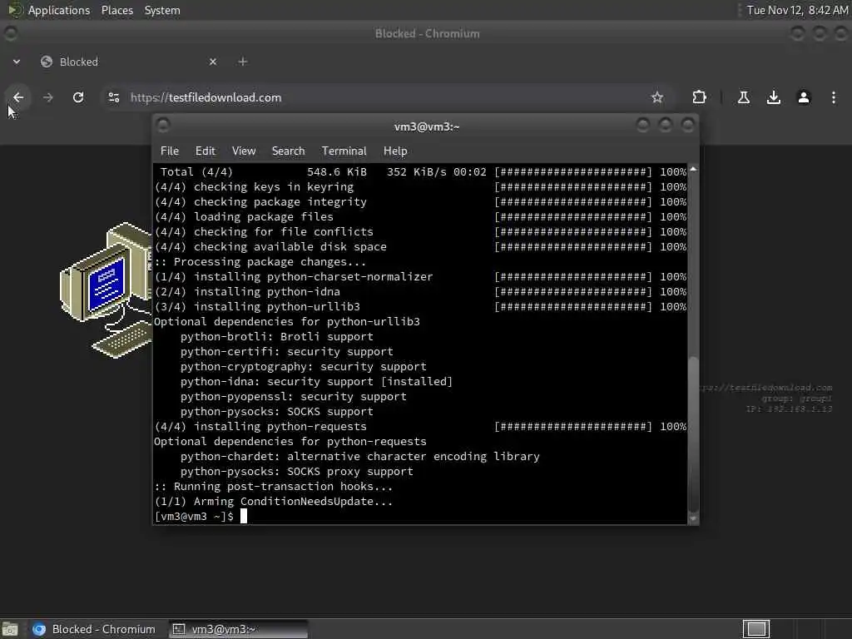
Task: Click the Chromium window menu icon
Action: point(10,33)
